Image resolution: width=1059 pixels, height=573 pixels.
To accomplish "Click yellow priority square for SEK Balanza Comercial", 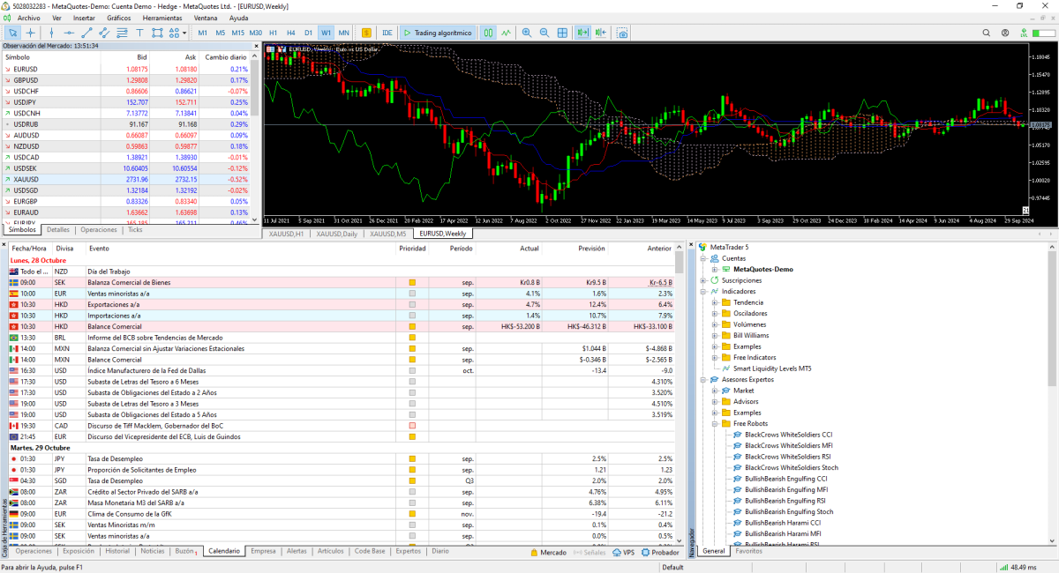I will point(412,282).
